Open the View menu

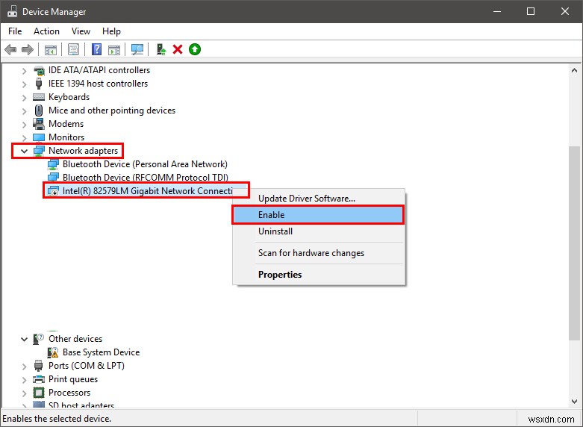(x=81, y=31)
